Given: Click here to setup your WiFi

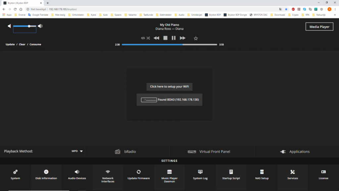Looking at the screenshot, I should click(x=169, y=87).
